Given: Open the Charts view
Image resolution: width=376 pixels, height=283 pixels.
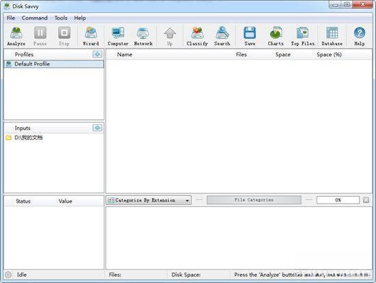Looking at the screenshot, I should pyautogui.click(x=276, y=36).
